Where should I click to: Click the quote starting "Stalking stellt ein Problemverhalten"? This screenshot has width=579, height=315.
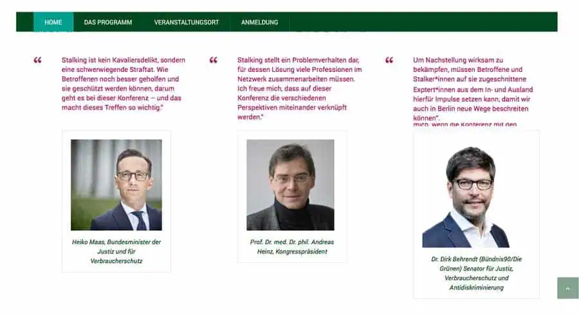[x=297, y=89]
